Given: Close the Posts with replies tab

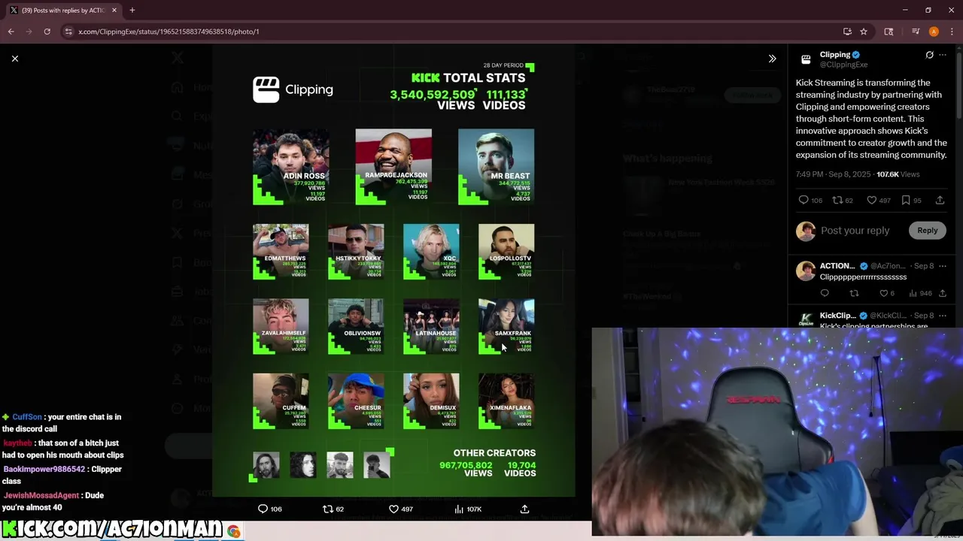Looking at the screenshot, I should 114,11.
